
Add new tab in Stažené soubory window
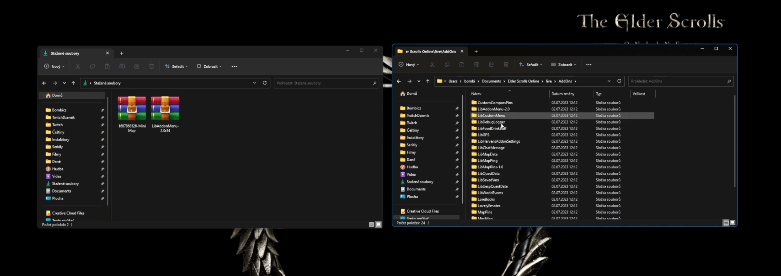[x=121, y=53]
